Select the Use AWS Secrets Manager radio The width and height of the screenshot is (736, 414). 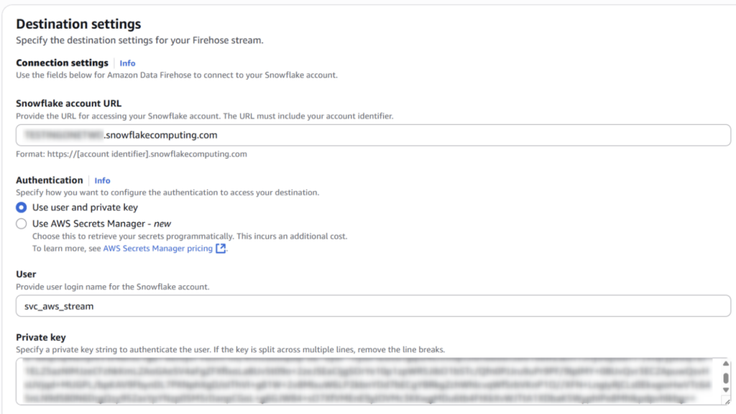tap(21, 224)
